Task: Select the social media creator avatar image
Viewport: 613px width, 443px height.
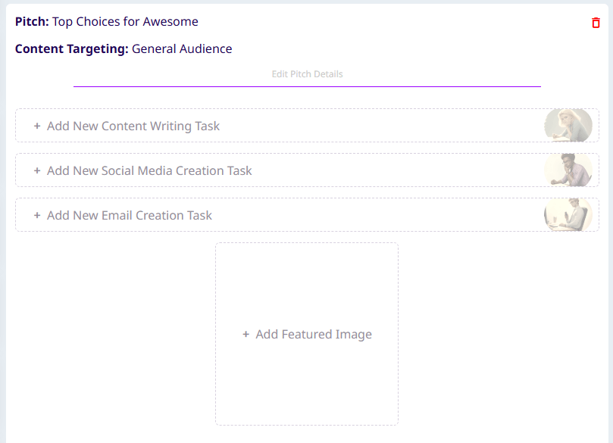Action: [x=568, y=170]
